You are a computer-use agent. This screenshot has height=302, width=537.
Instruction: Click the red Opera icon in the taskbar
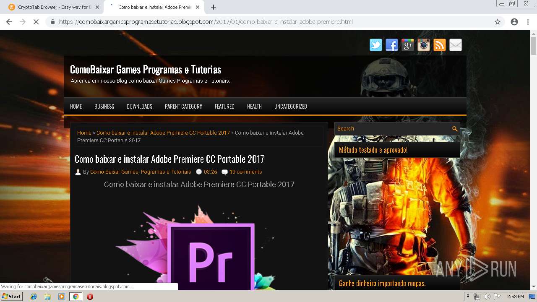click(x=90, y=297)
